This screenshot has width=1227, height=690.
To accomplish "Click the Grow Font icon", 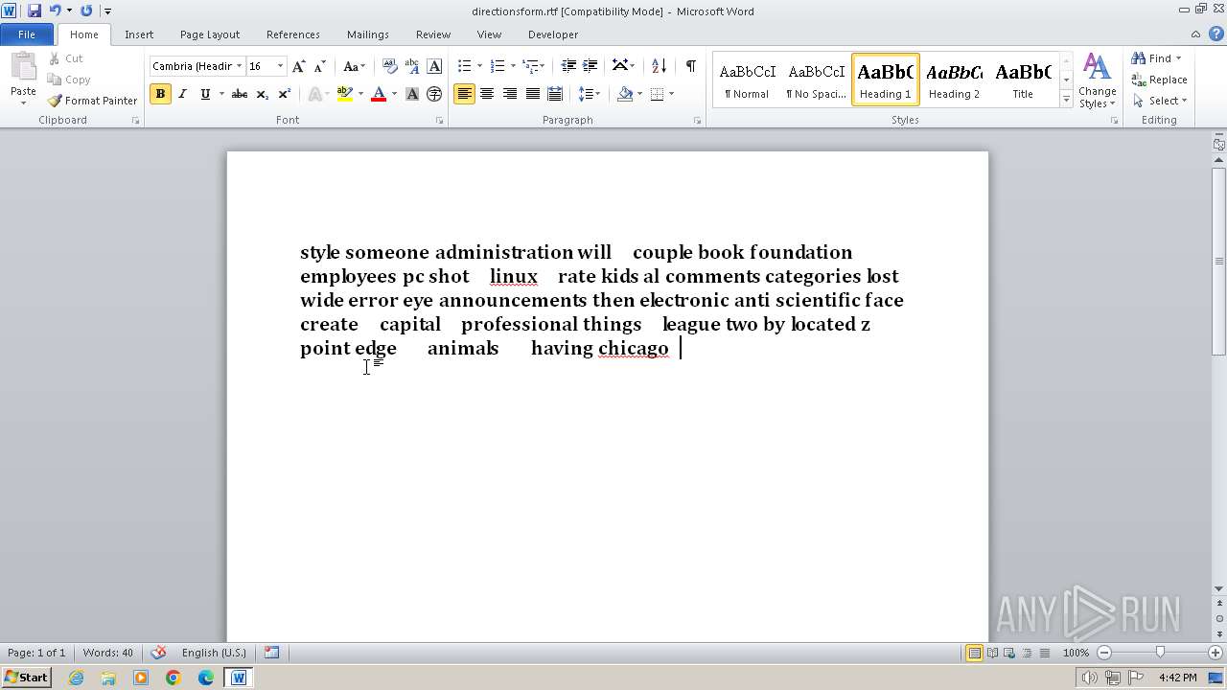I will (299, 66).
